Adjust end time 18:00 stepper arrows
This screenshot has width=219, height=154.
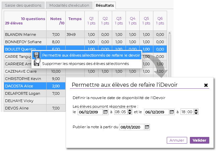(192, 112)
